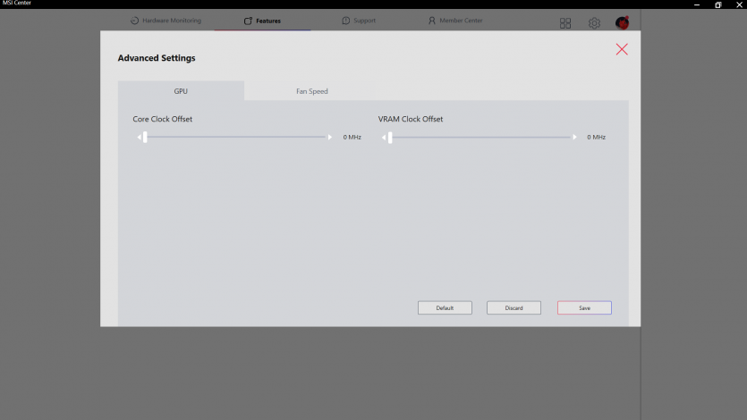Screen dimensions: 747x420
Task: Click the VRAM Clock Offset slider track
Action: click(483, 138)
